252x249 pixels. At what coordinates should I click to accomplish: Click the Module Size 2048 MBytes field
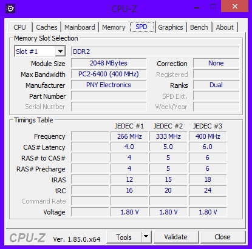point(109,63)
